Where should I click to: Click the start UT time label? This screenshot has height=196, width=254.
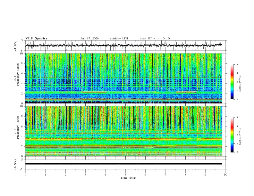click(155, 38)
